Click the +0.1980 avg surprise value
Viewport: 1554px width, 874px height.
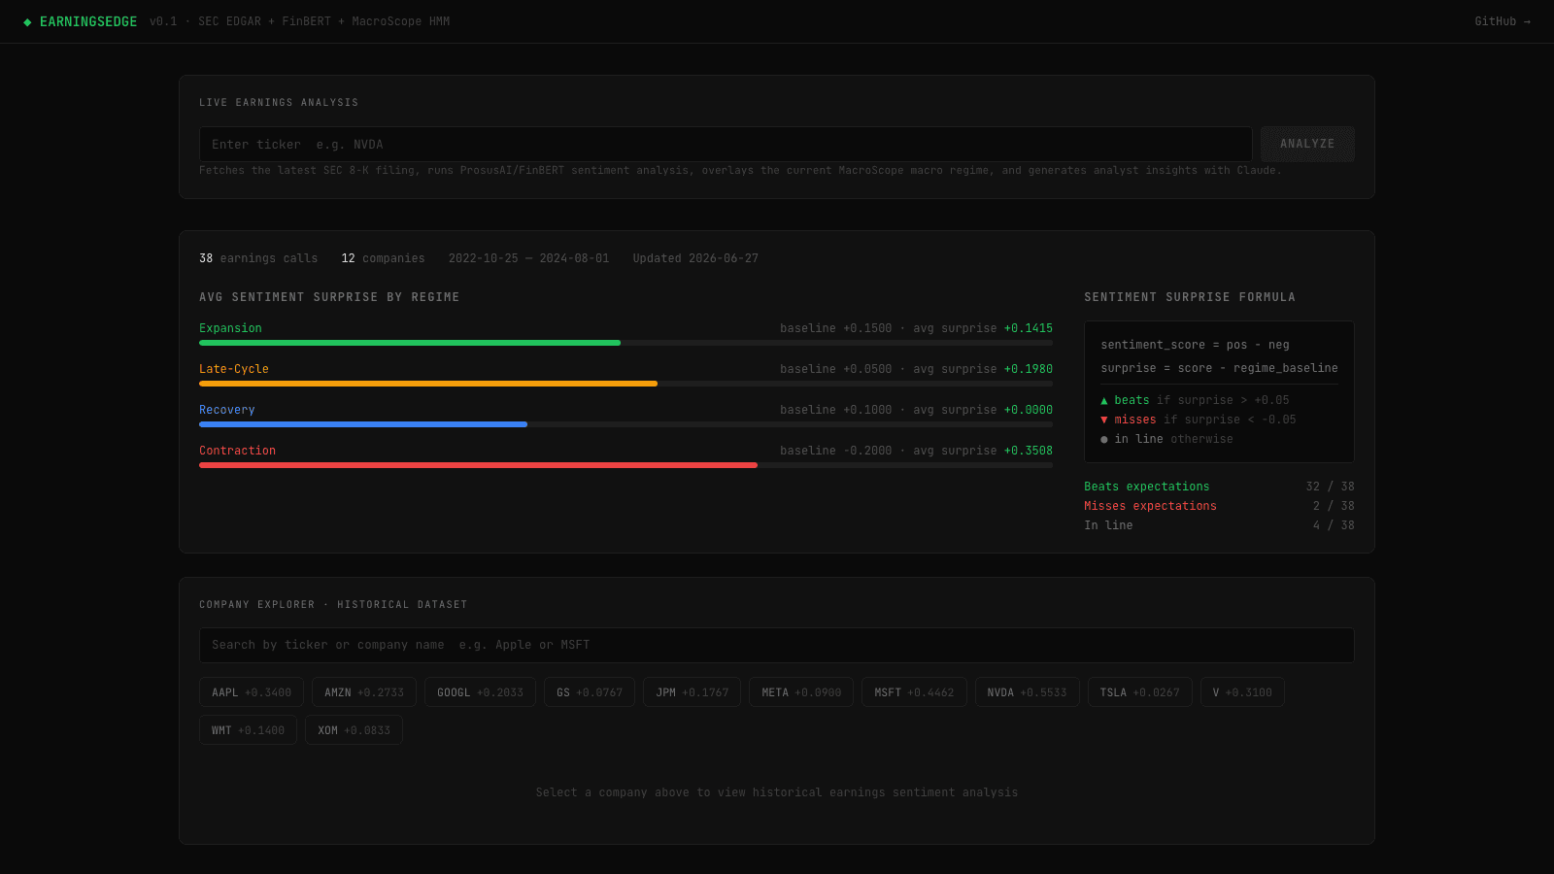point(1029,369)
